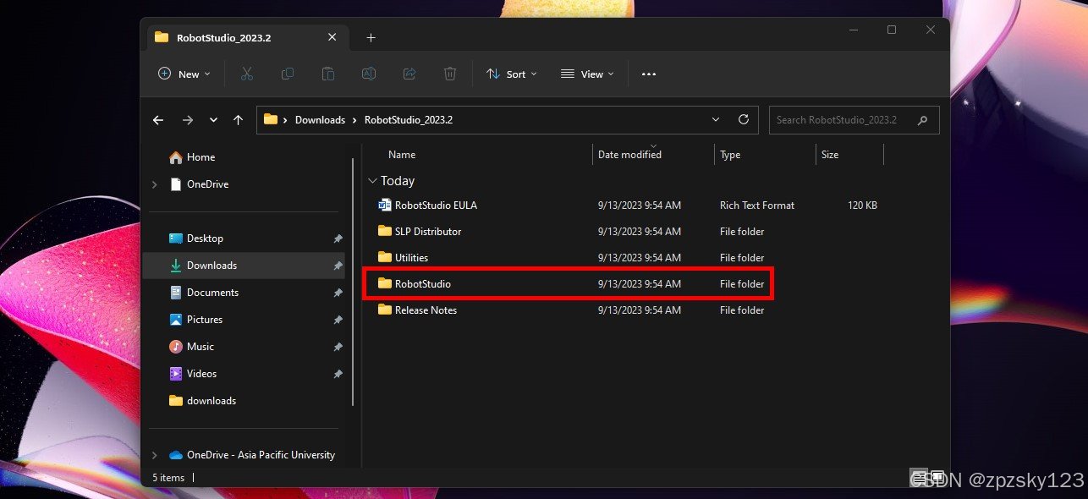Screen dimensions: 1088x499
Task: Open the See more ellipsis menu
Action: [649, 74]
